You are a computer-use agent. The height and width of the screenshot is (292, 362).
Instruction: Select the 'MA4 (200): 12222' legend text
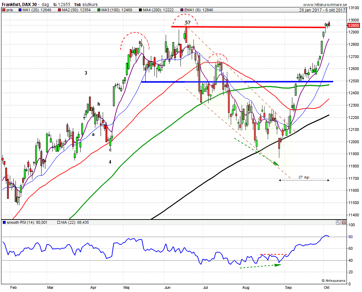coord(158,10)
